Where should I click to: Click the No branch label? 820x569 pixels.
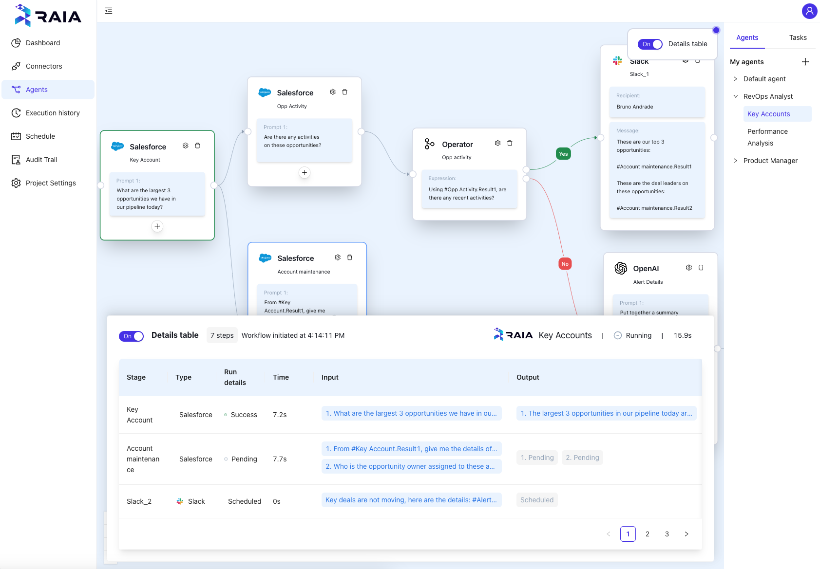pos(565,264)
